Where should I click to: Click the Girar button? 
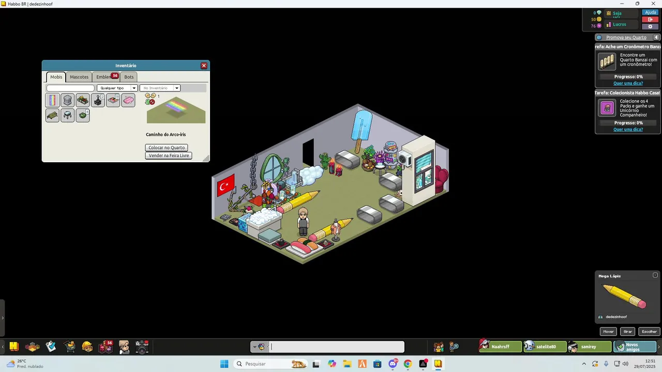(628, 332)
